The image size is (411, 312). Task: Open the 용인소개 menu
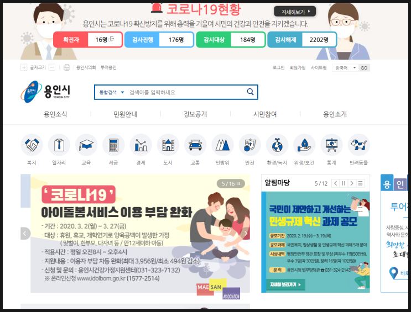pos(335,114)
